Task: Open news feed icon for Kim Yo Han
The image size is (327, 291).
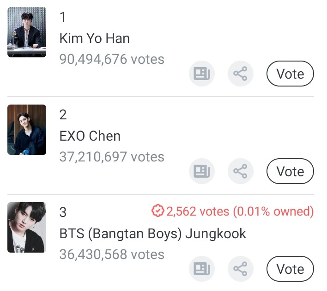Action: pyautogui.click(x=202, y=74)
